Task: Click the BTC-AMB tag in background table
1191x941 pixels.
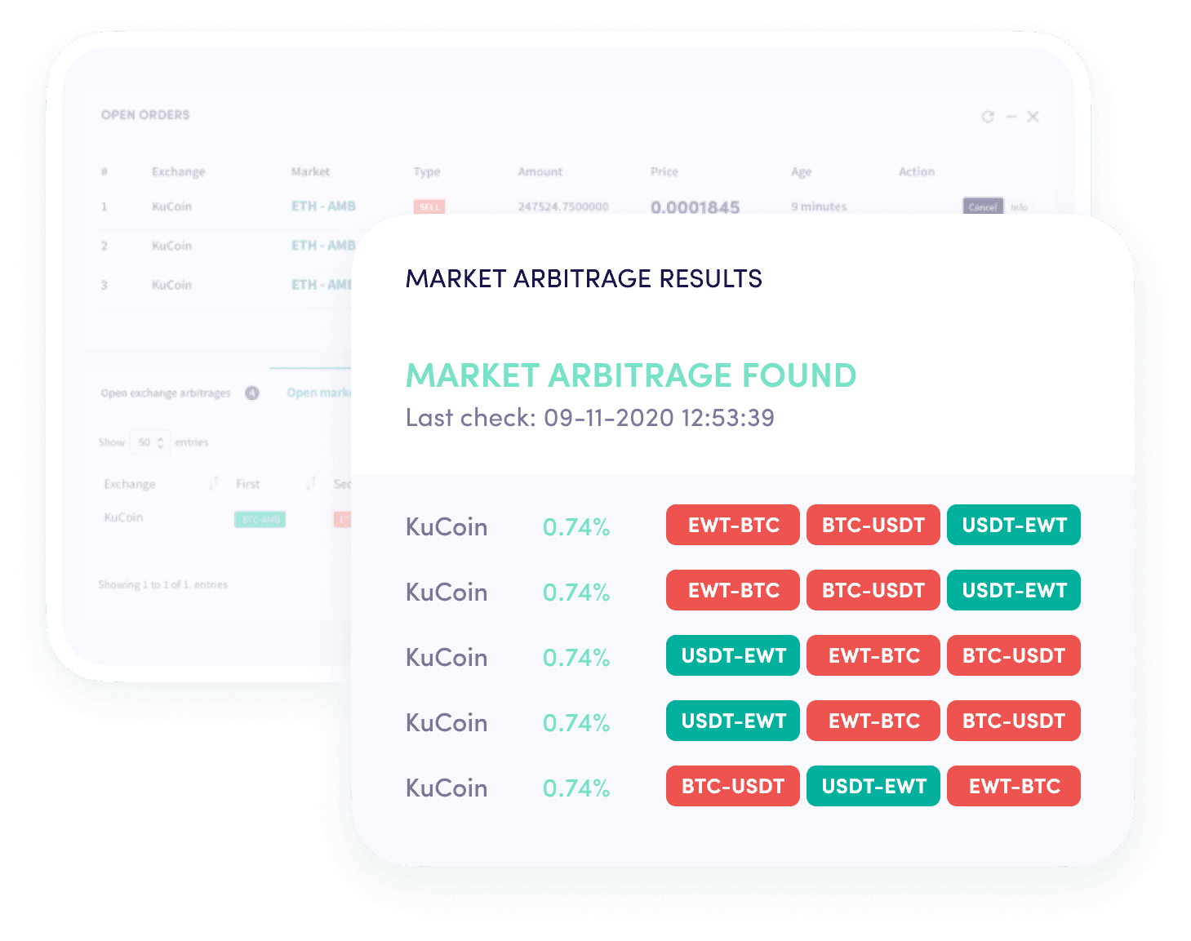Action: click(x=260, y=519)
